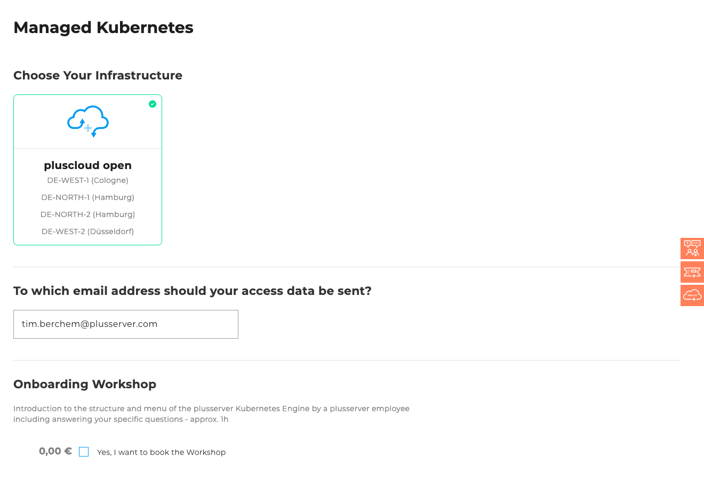Select DE-NORTH-1 (Hamburg) region
This screenshot has width=704, height=480.
pos(87,197)
